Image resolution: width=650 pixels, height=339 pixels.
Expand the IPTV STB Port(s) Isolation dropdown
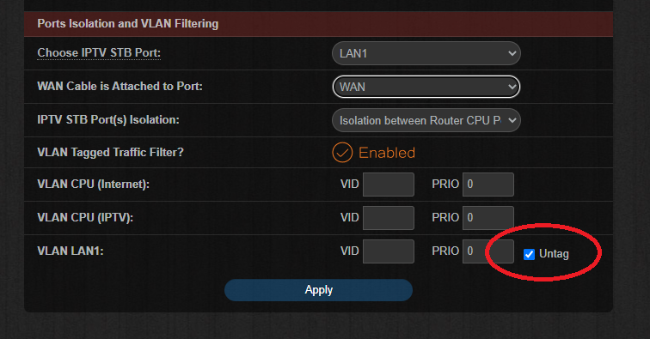(x=426, y=120)
